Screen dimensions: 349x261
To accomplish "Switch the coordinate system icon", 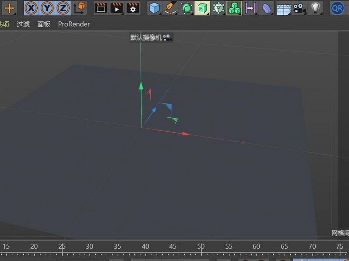I will point(80,8).
